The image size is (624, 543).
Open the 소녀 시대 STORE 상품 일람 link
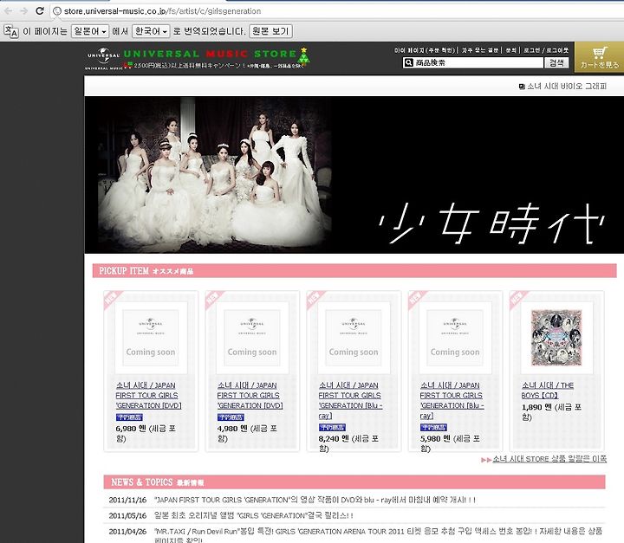(x=549, y=459)
